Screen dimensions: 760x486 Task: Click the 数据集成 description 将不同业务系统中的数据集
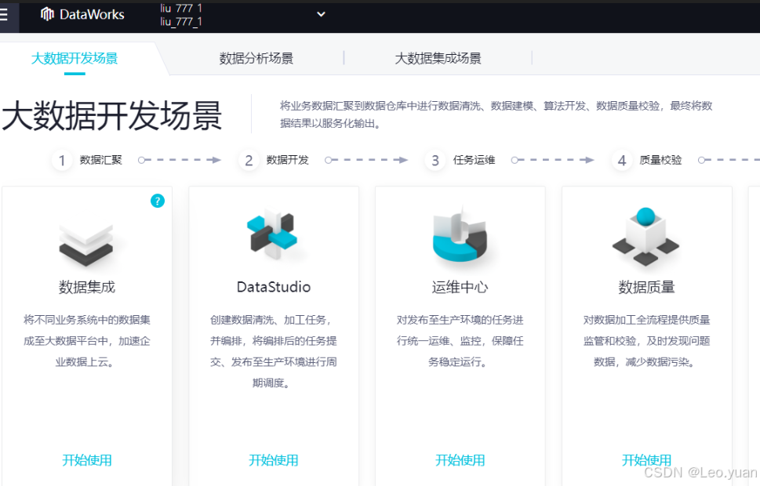(87, 341)
